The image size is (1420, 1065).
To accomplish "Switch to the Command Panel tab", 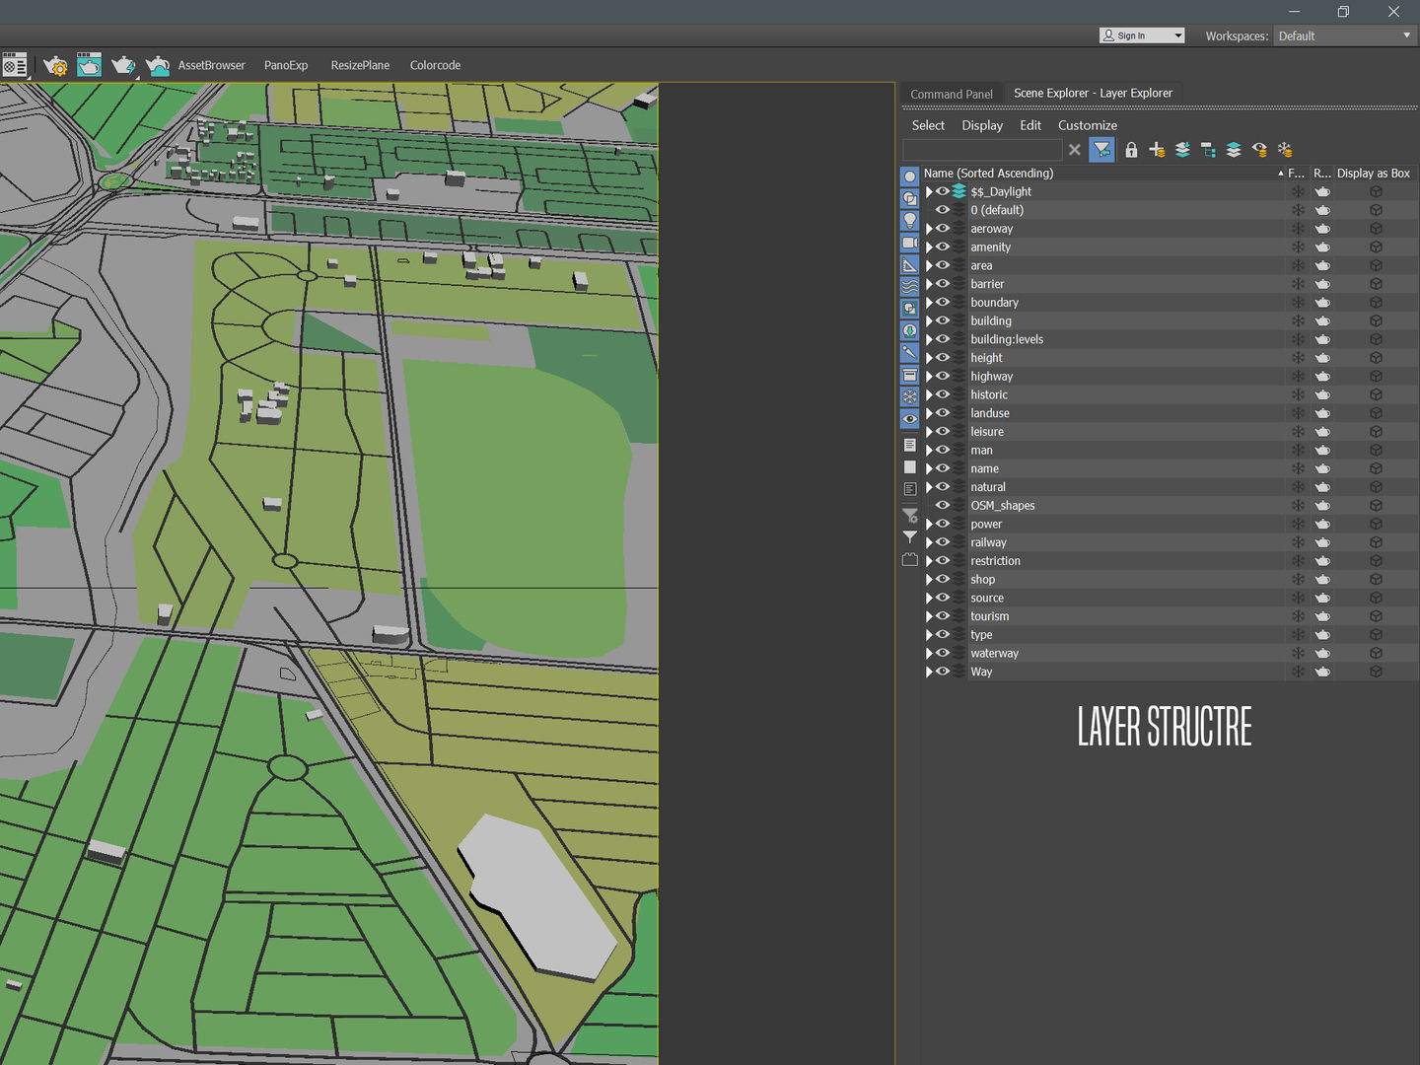I will click(x=951, y=94).
